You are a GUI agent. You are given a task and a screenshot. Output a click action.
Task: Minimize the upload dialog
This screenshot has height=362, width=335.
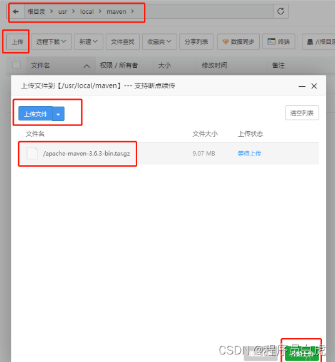click(x=302, y=87)
